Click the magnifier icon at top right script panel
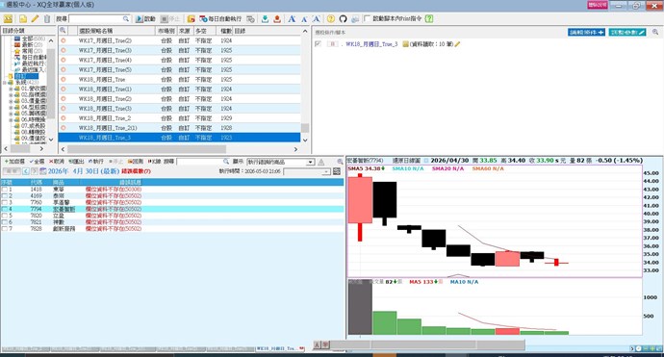Image resolution: width=664 pixels, height=357 pixels. click(655, 32)
